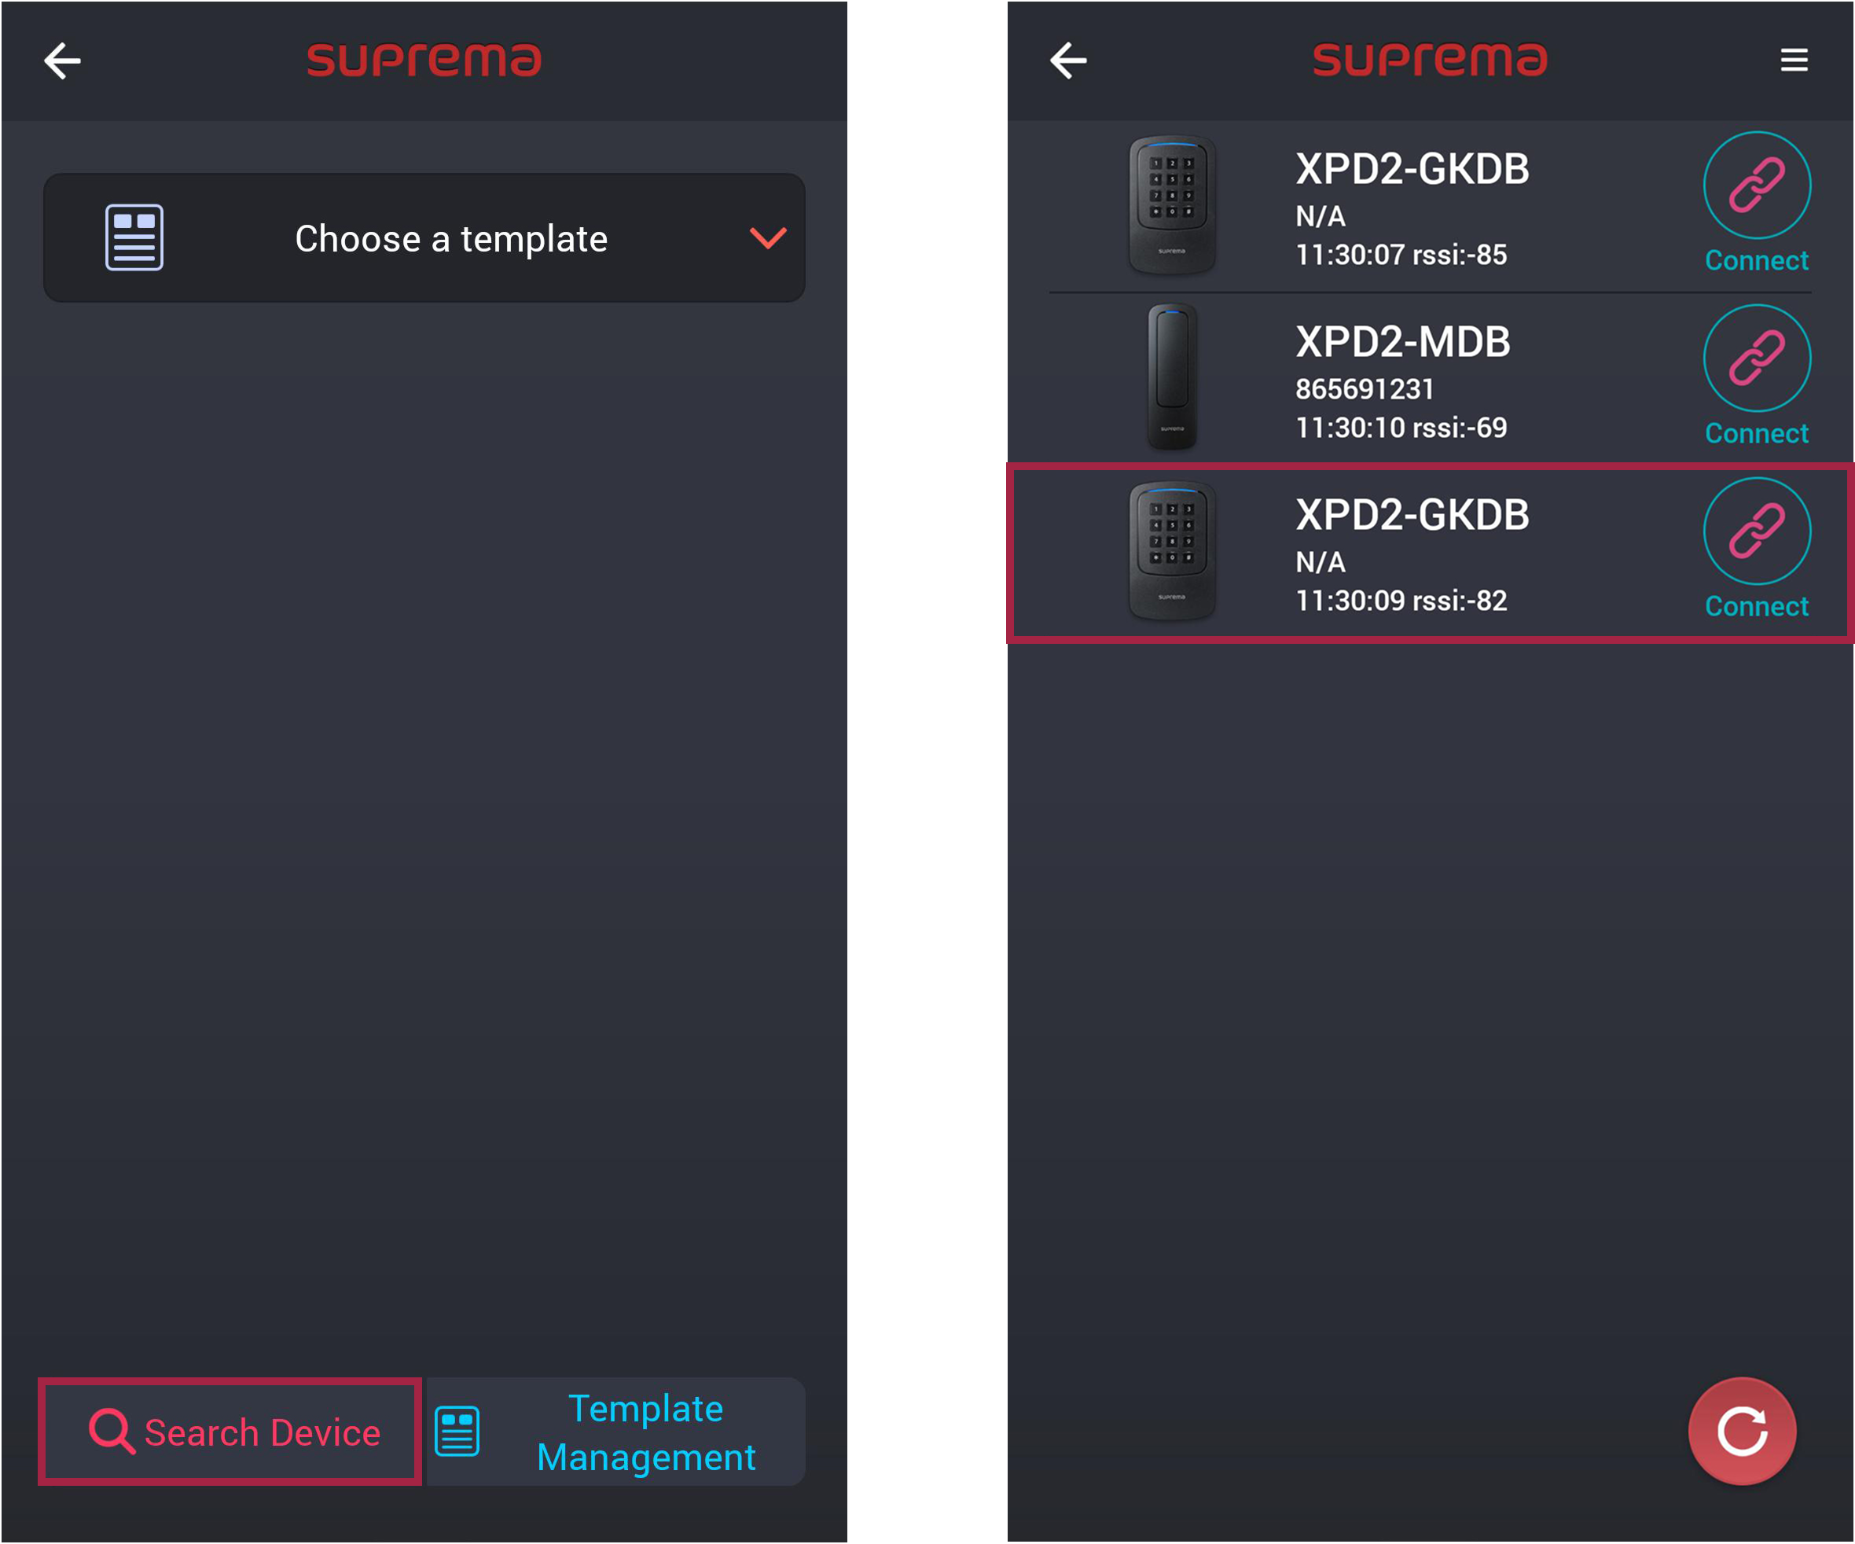Go back using the left screen arrow
Viewport: 1855px width, 1544px height.
[x=62, y=61]
